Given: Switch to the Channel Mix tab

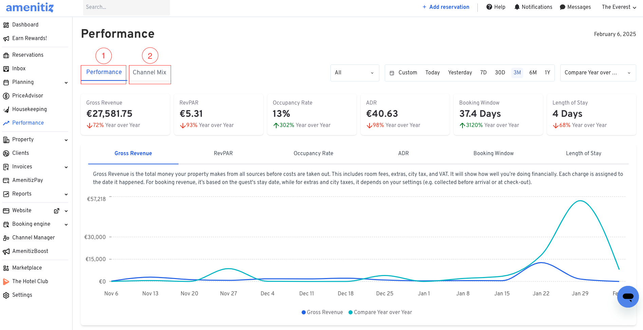Looking at the screenshot, I should [150, 72].
